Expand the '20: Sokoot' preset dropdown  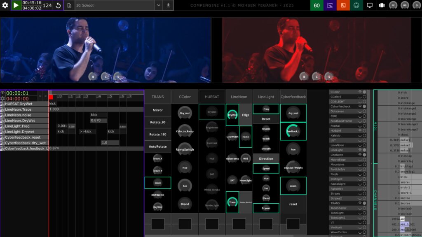pos(159,5)
